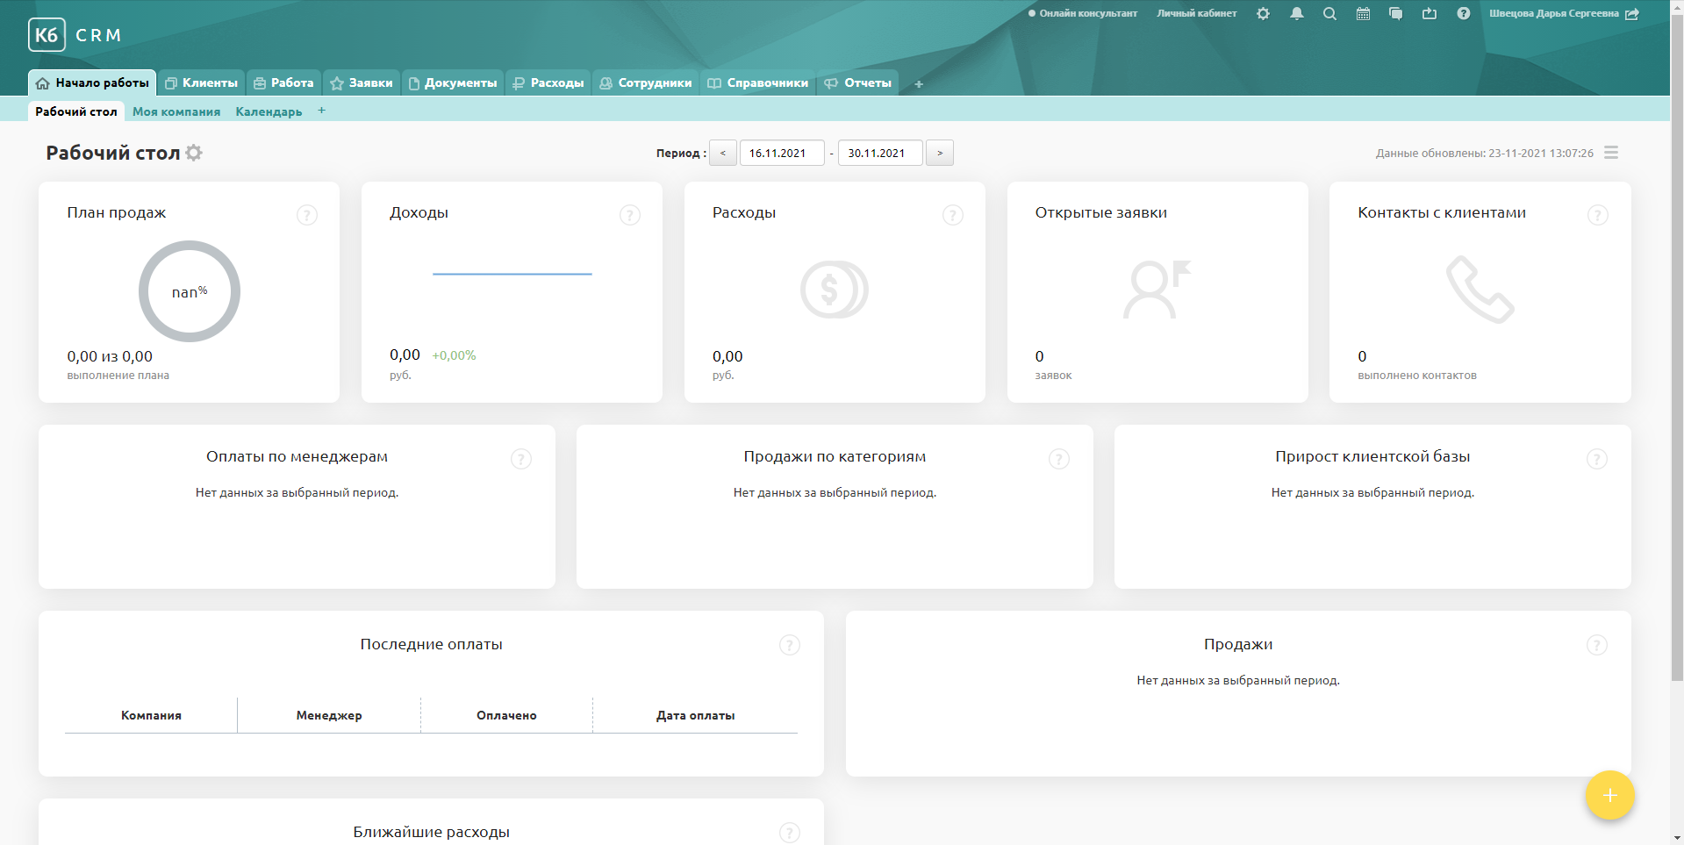Click the Дата оплаты column header
The height and width of the screenshot is (845, 1684).
695,715
